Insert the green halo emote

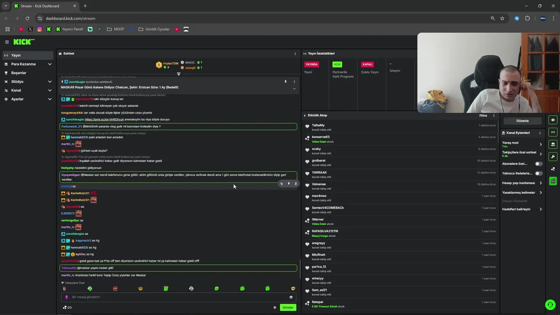pyautogui.click(x=166, y=289)
